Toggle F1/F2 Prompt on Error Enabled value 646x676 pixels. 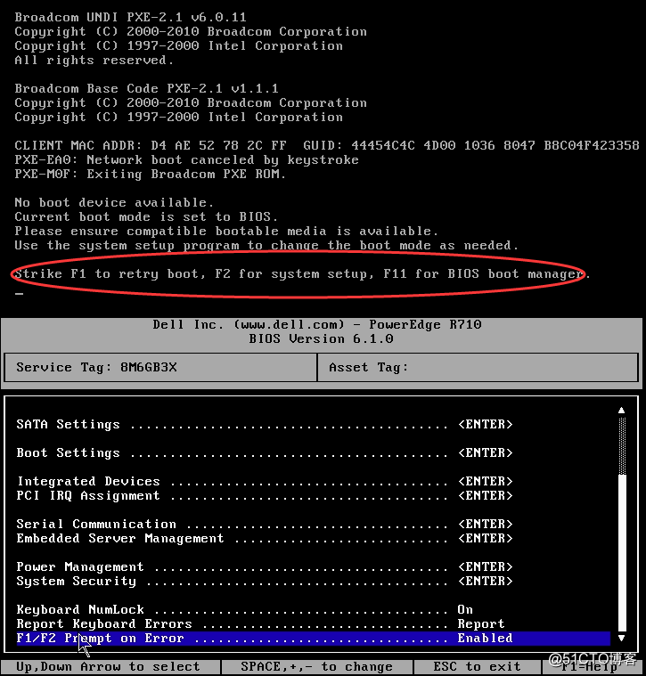pyautogui.click(x=485, y=638)
